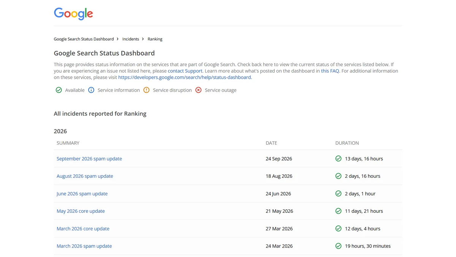Open the this FAQ link
The width and height of the screenshot is (456, 257).
[x=330, y=71]
